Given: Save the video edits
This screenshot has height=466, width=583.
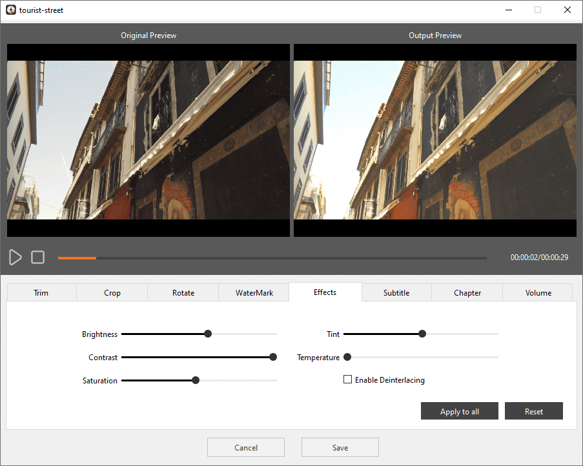Looking at the screenshot, I should [340, 447].
